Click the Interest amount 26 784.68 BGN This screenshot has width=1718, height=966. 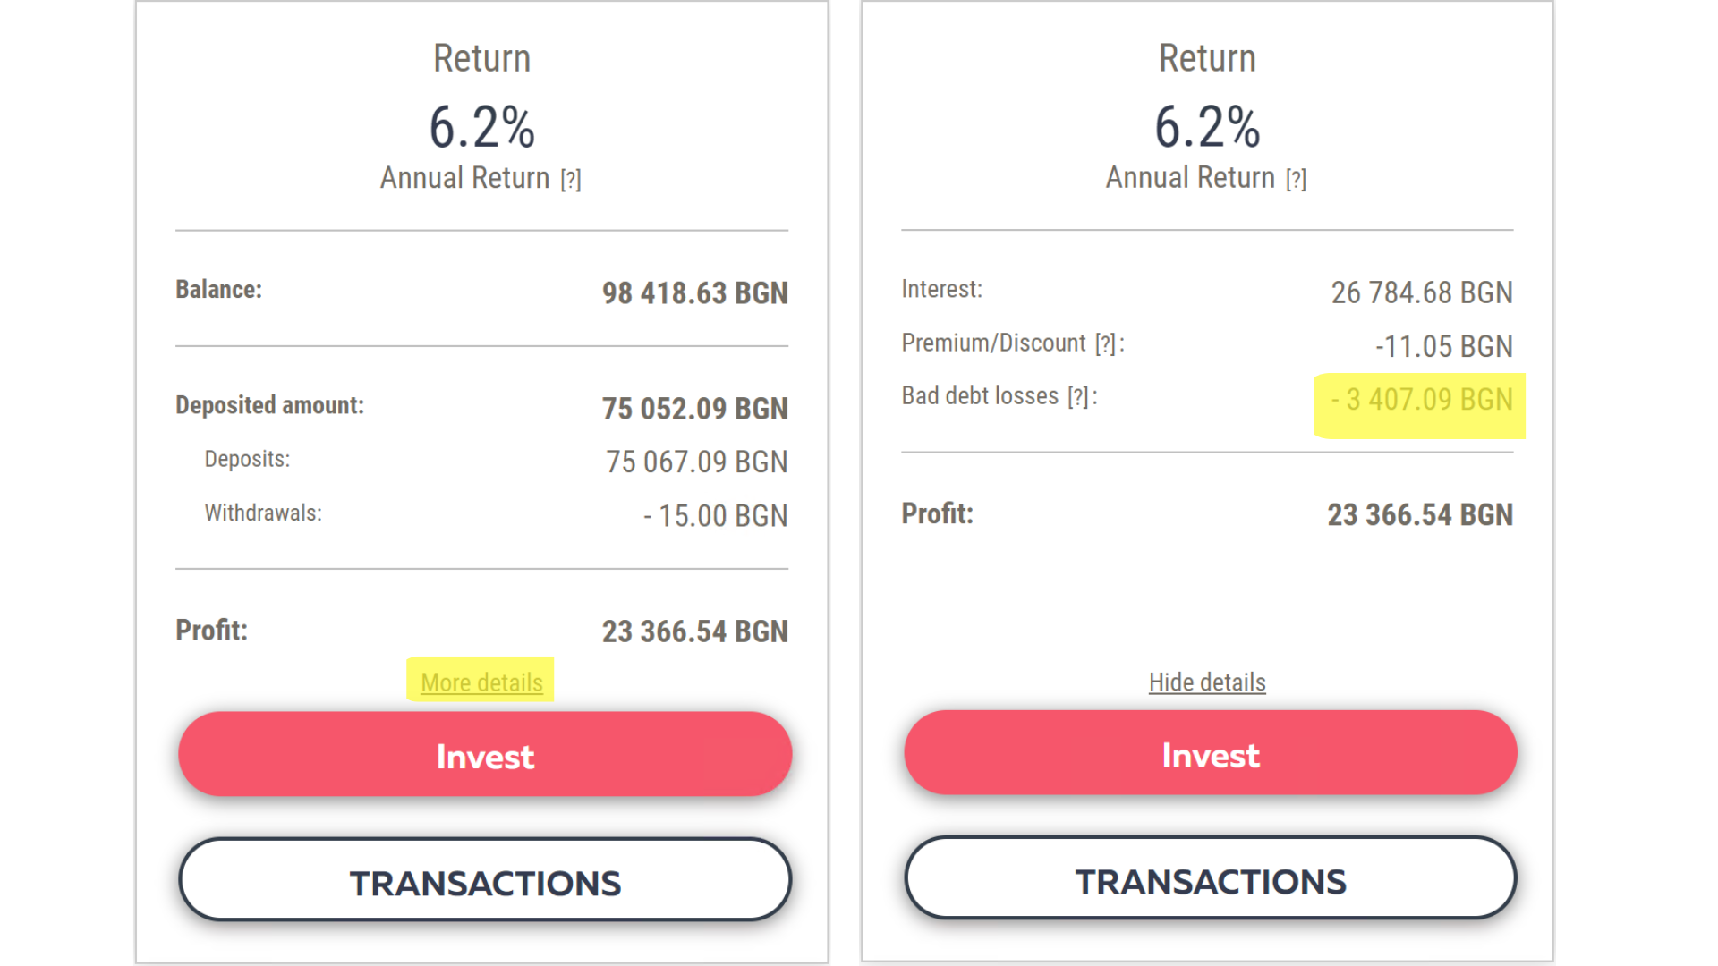click(1421, 293)
